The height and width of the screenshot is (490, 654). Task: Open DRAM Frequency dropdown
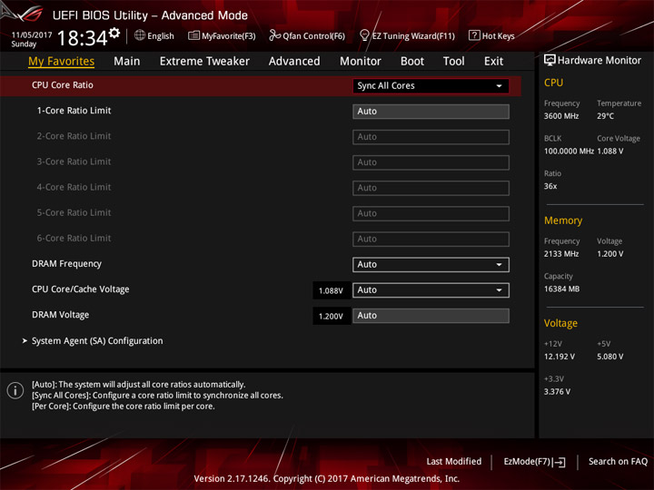431,265
